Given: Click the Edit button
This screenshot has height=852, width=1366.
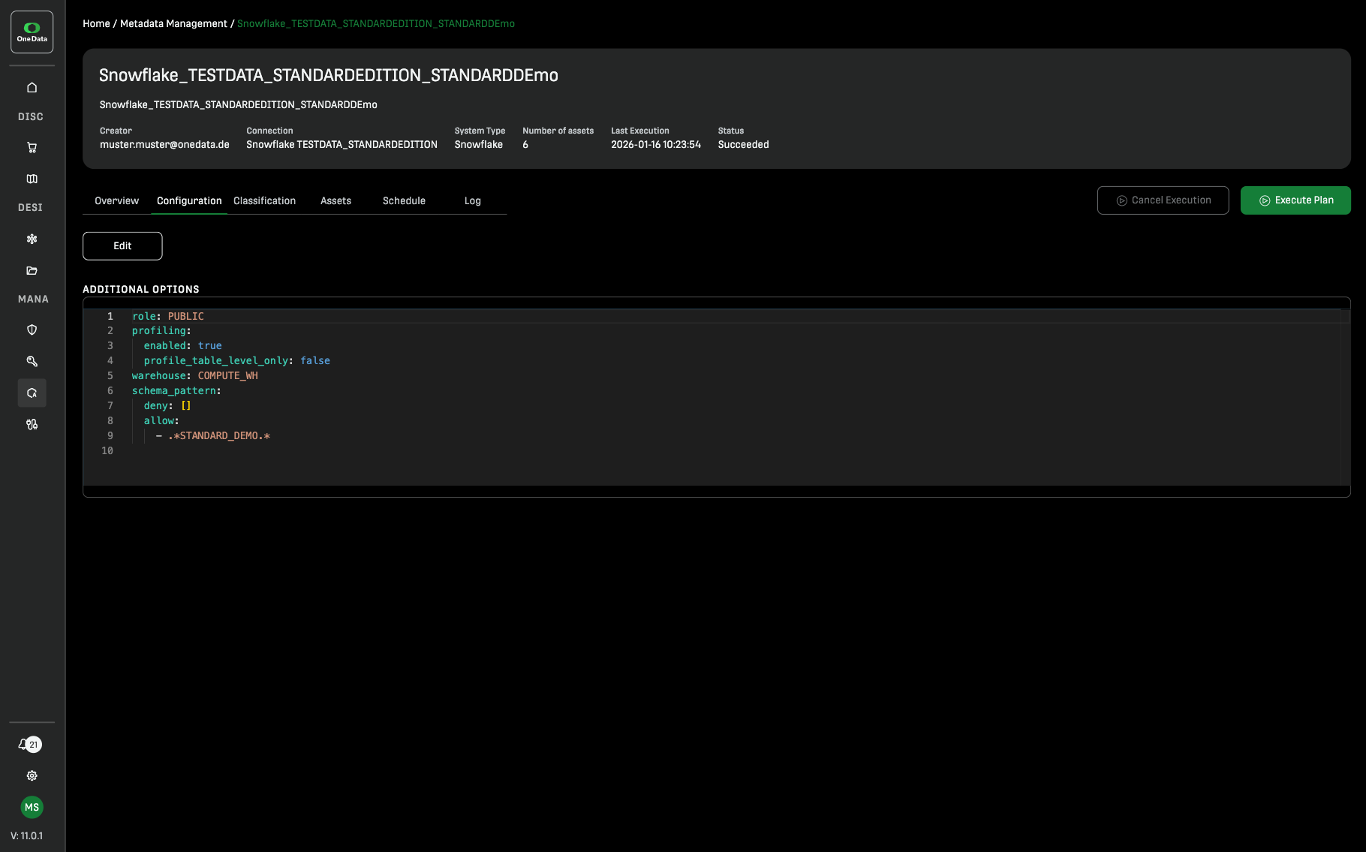Looking at the screenshot, I should tap(122, 246).
